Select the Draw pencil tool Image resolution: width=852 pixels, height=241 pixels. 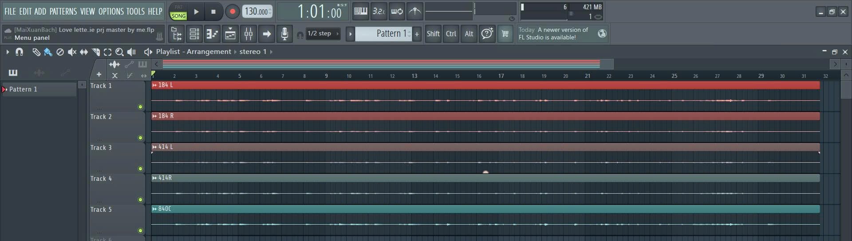coord(36,52)
